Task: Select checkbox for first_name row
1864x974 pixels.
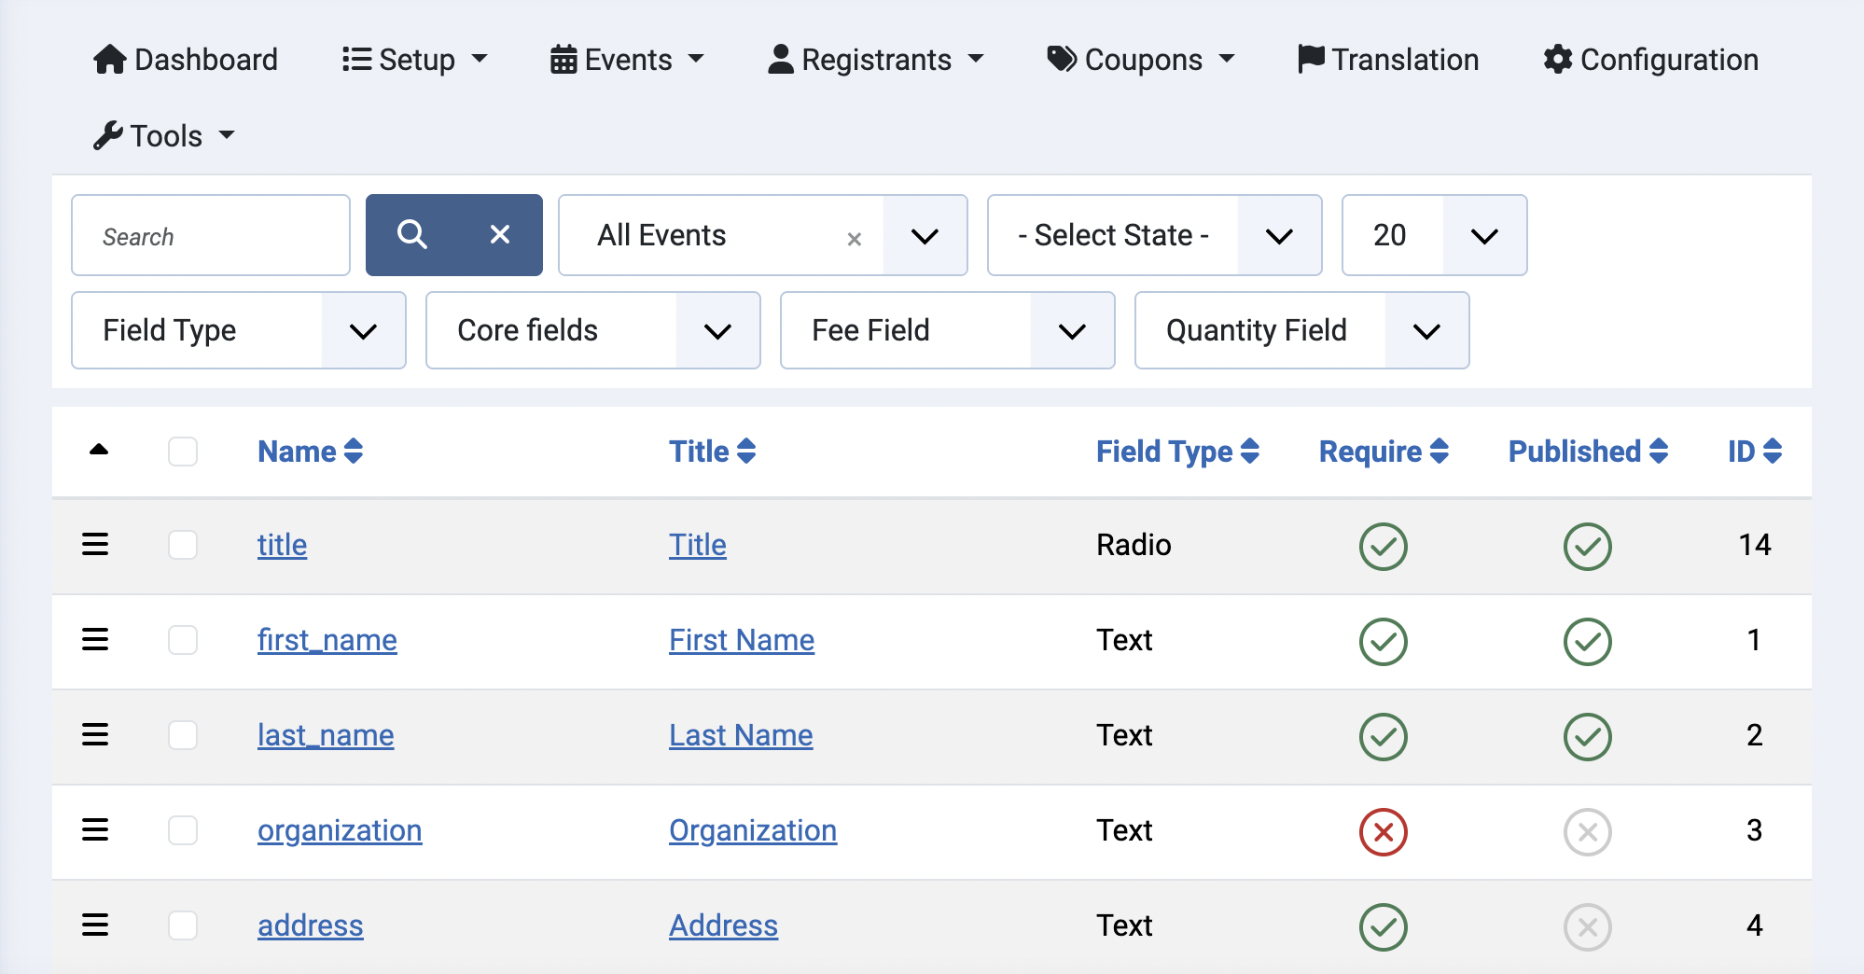Action: pos(183,640)
